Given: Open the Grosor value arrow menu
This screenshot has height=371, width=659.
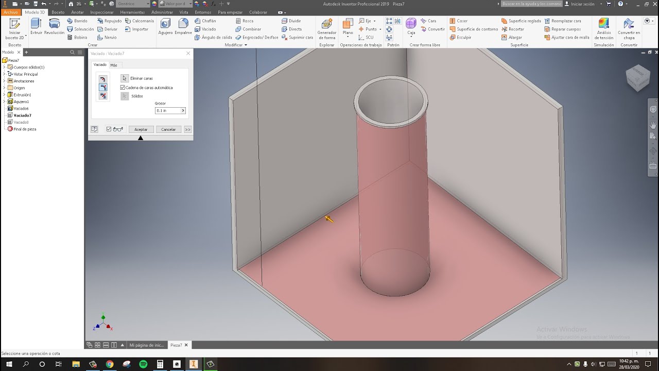Looking at the screenshot, I should 183,111.
